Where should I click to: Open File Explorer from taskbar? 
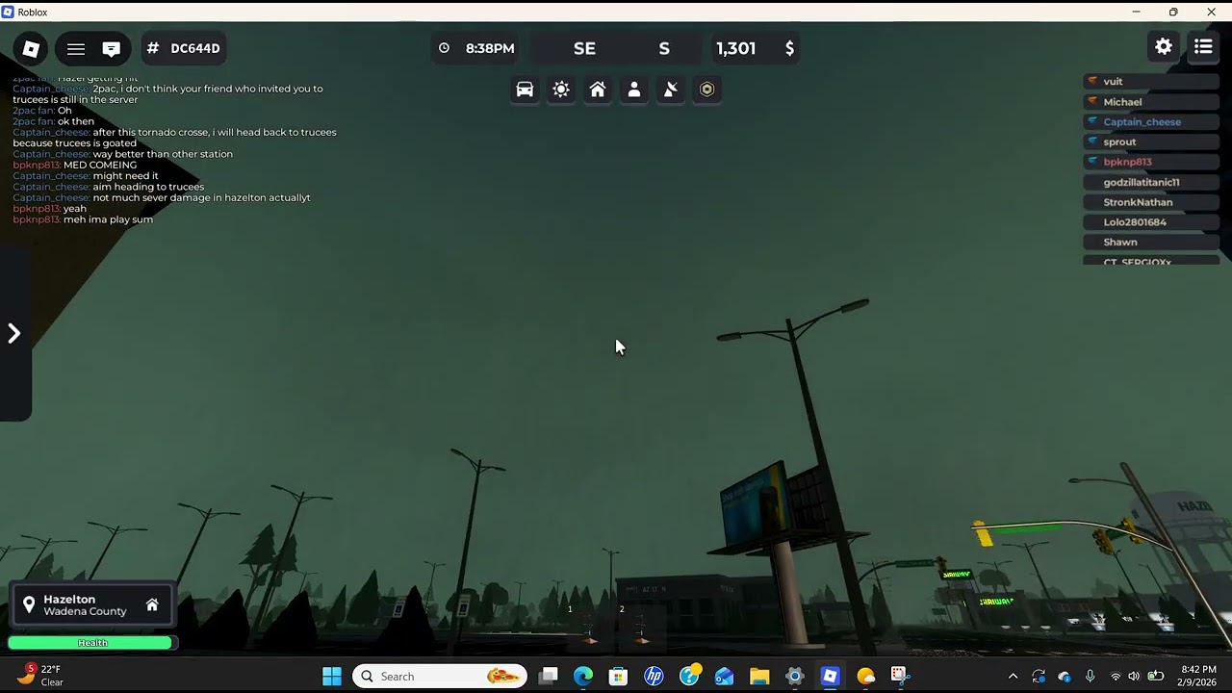point(759,677)
